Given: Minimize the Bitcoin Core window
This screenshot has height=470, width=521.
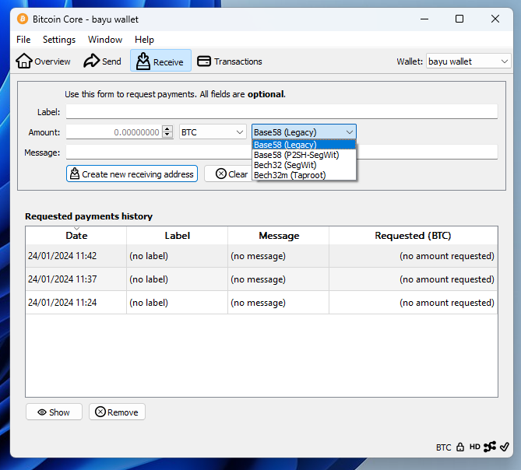Looking at the screenshot, I should pyautogui.click(x=424, y=19).
